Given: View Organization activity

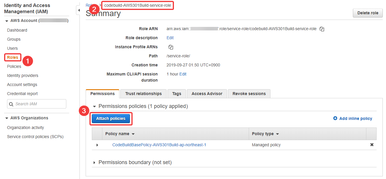Looking at the screenshot, I should [26, 128].
